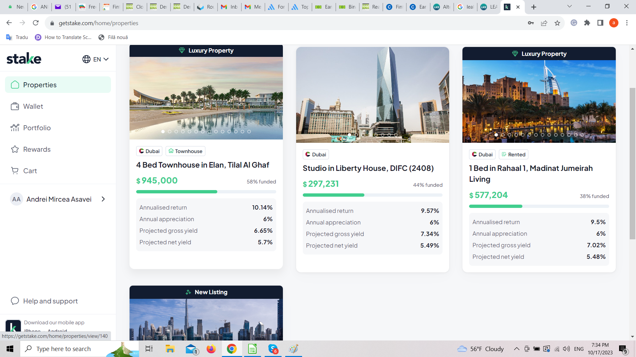Open the taskbar notification center

pos(623,349)
